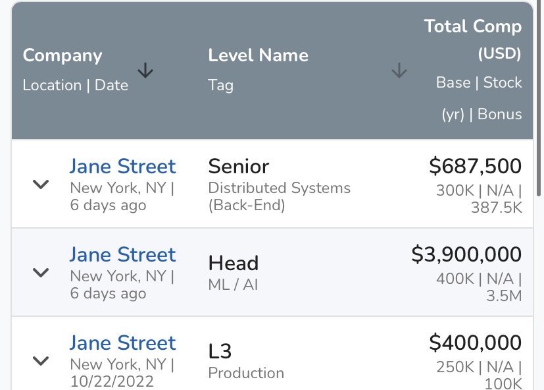544x390 pixels.
Task: Click the vertical scrollbar thumb at right edge
Action: tap(539, 99)
